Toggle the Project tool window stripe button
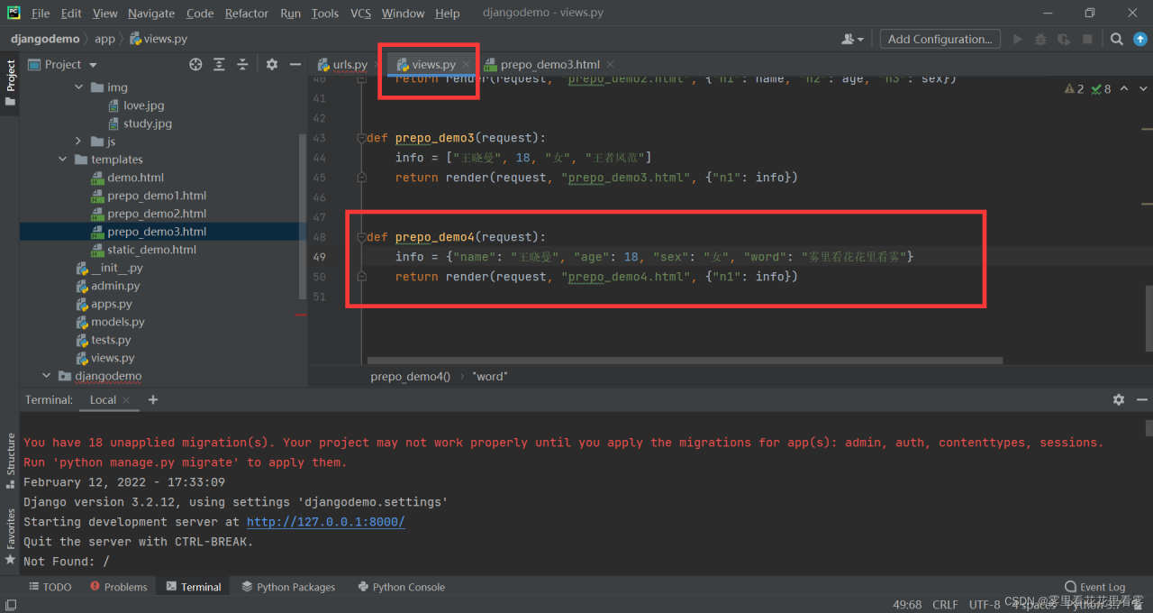The height and width of the screenshot is (613, 1153). pos(11,81)
